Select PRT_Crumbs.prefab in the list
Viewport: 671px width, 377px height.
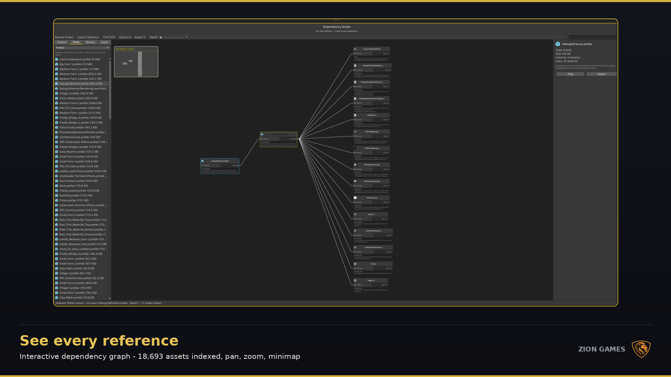point(81,210)
